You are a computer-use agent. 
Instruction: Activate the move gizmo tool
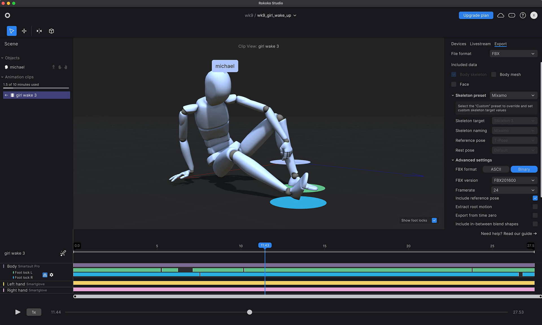pos(24,31)
